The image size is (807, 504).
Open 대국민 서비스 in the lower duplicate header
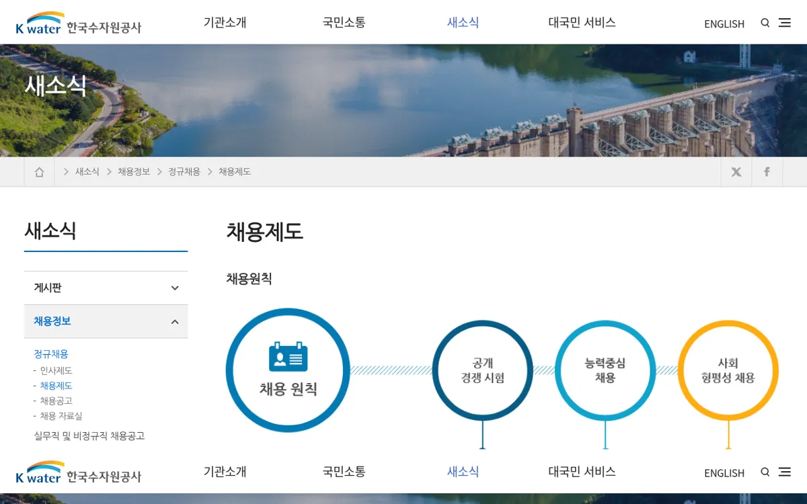582,472
